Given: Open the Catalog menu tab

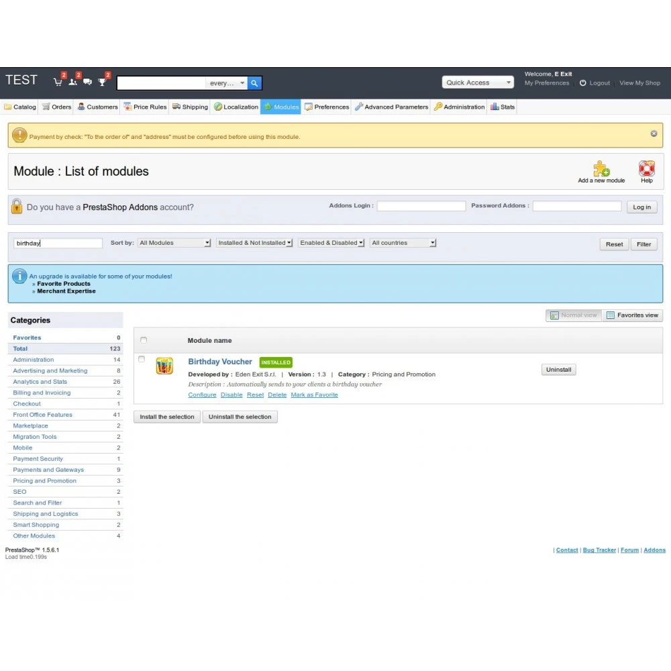Looking at the screenshot, I should tap(20, 107).
